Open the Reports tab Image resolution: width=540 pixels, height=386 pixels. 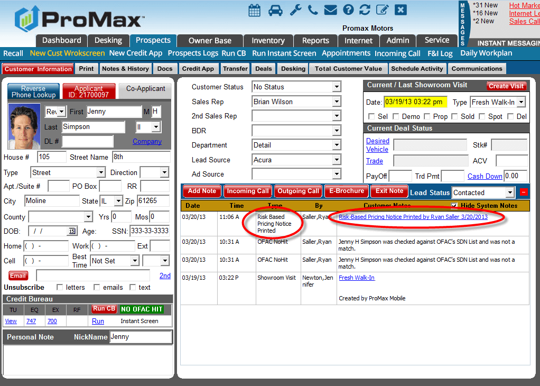pyautogui.click(x=315, y=41)
